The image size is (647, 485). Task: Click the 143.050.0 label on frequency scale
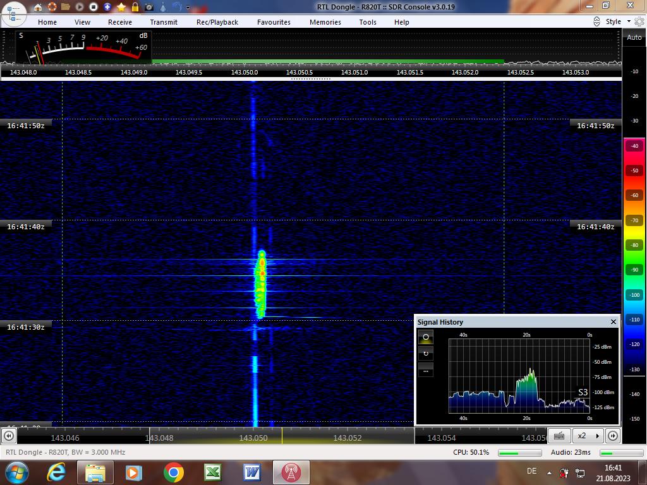point(245,72)
